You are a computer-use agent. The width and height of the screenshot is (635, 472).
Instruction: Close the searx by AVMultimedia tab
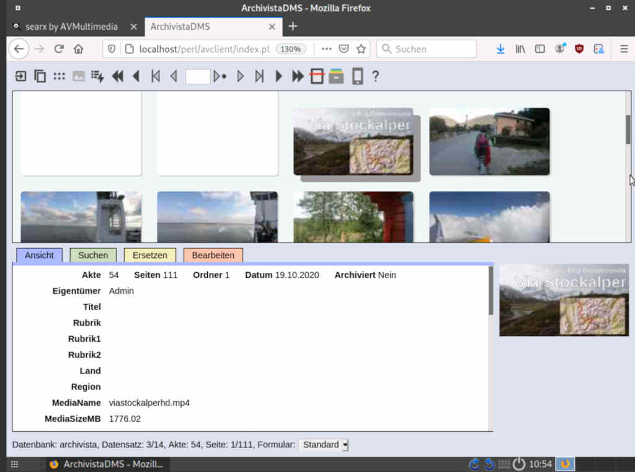point(134,27)
